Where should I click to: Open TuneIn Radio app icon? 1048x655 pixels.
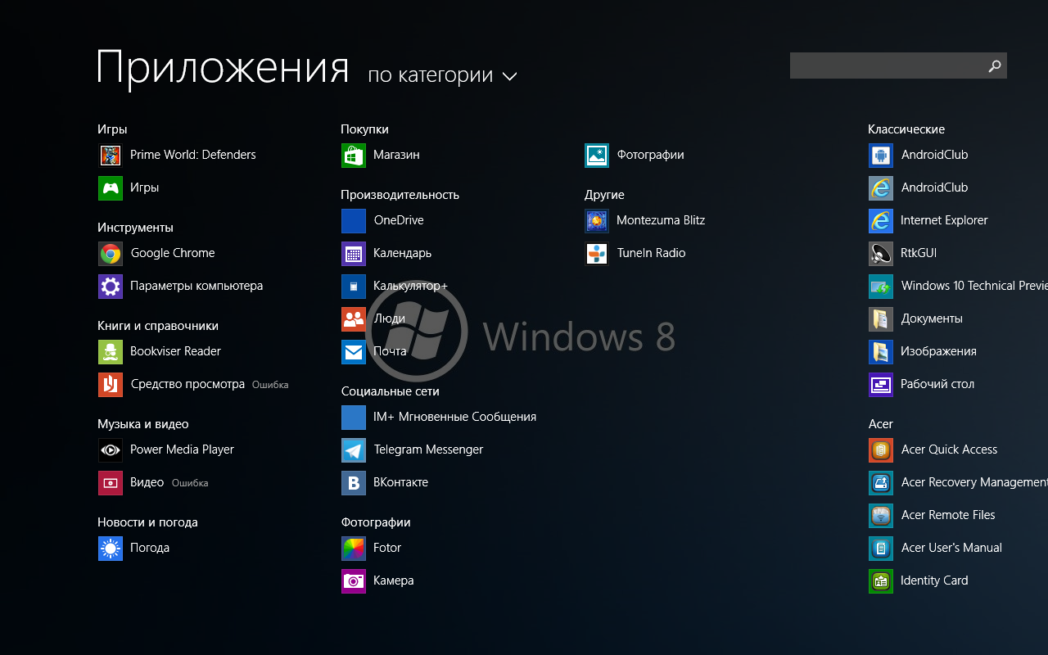(x=597, y=254)
